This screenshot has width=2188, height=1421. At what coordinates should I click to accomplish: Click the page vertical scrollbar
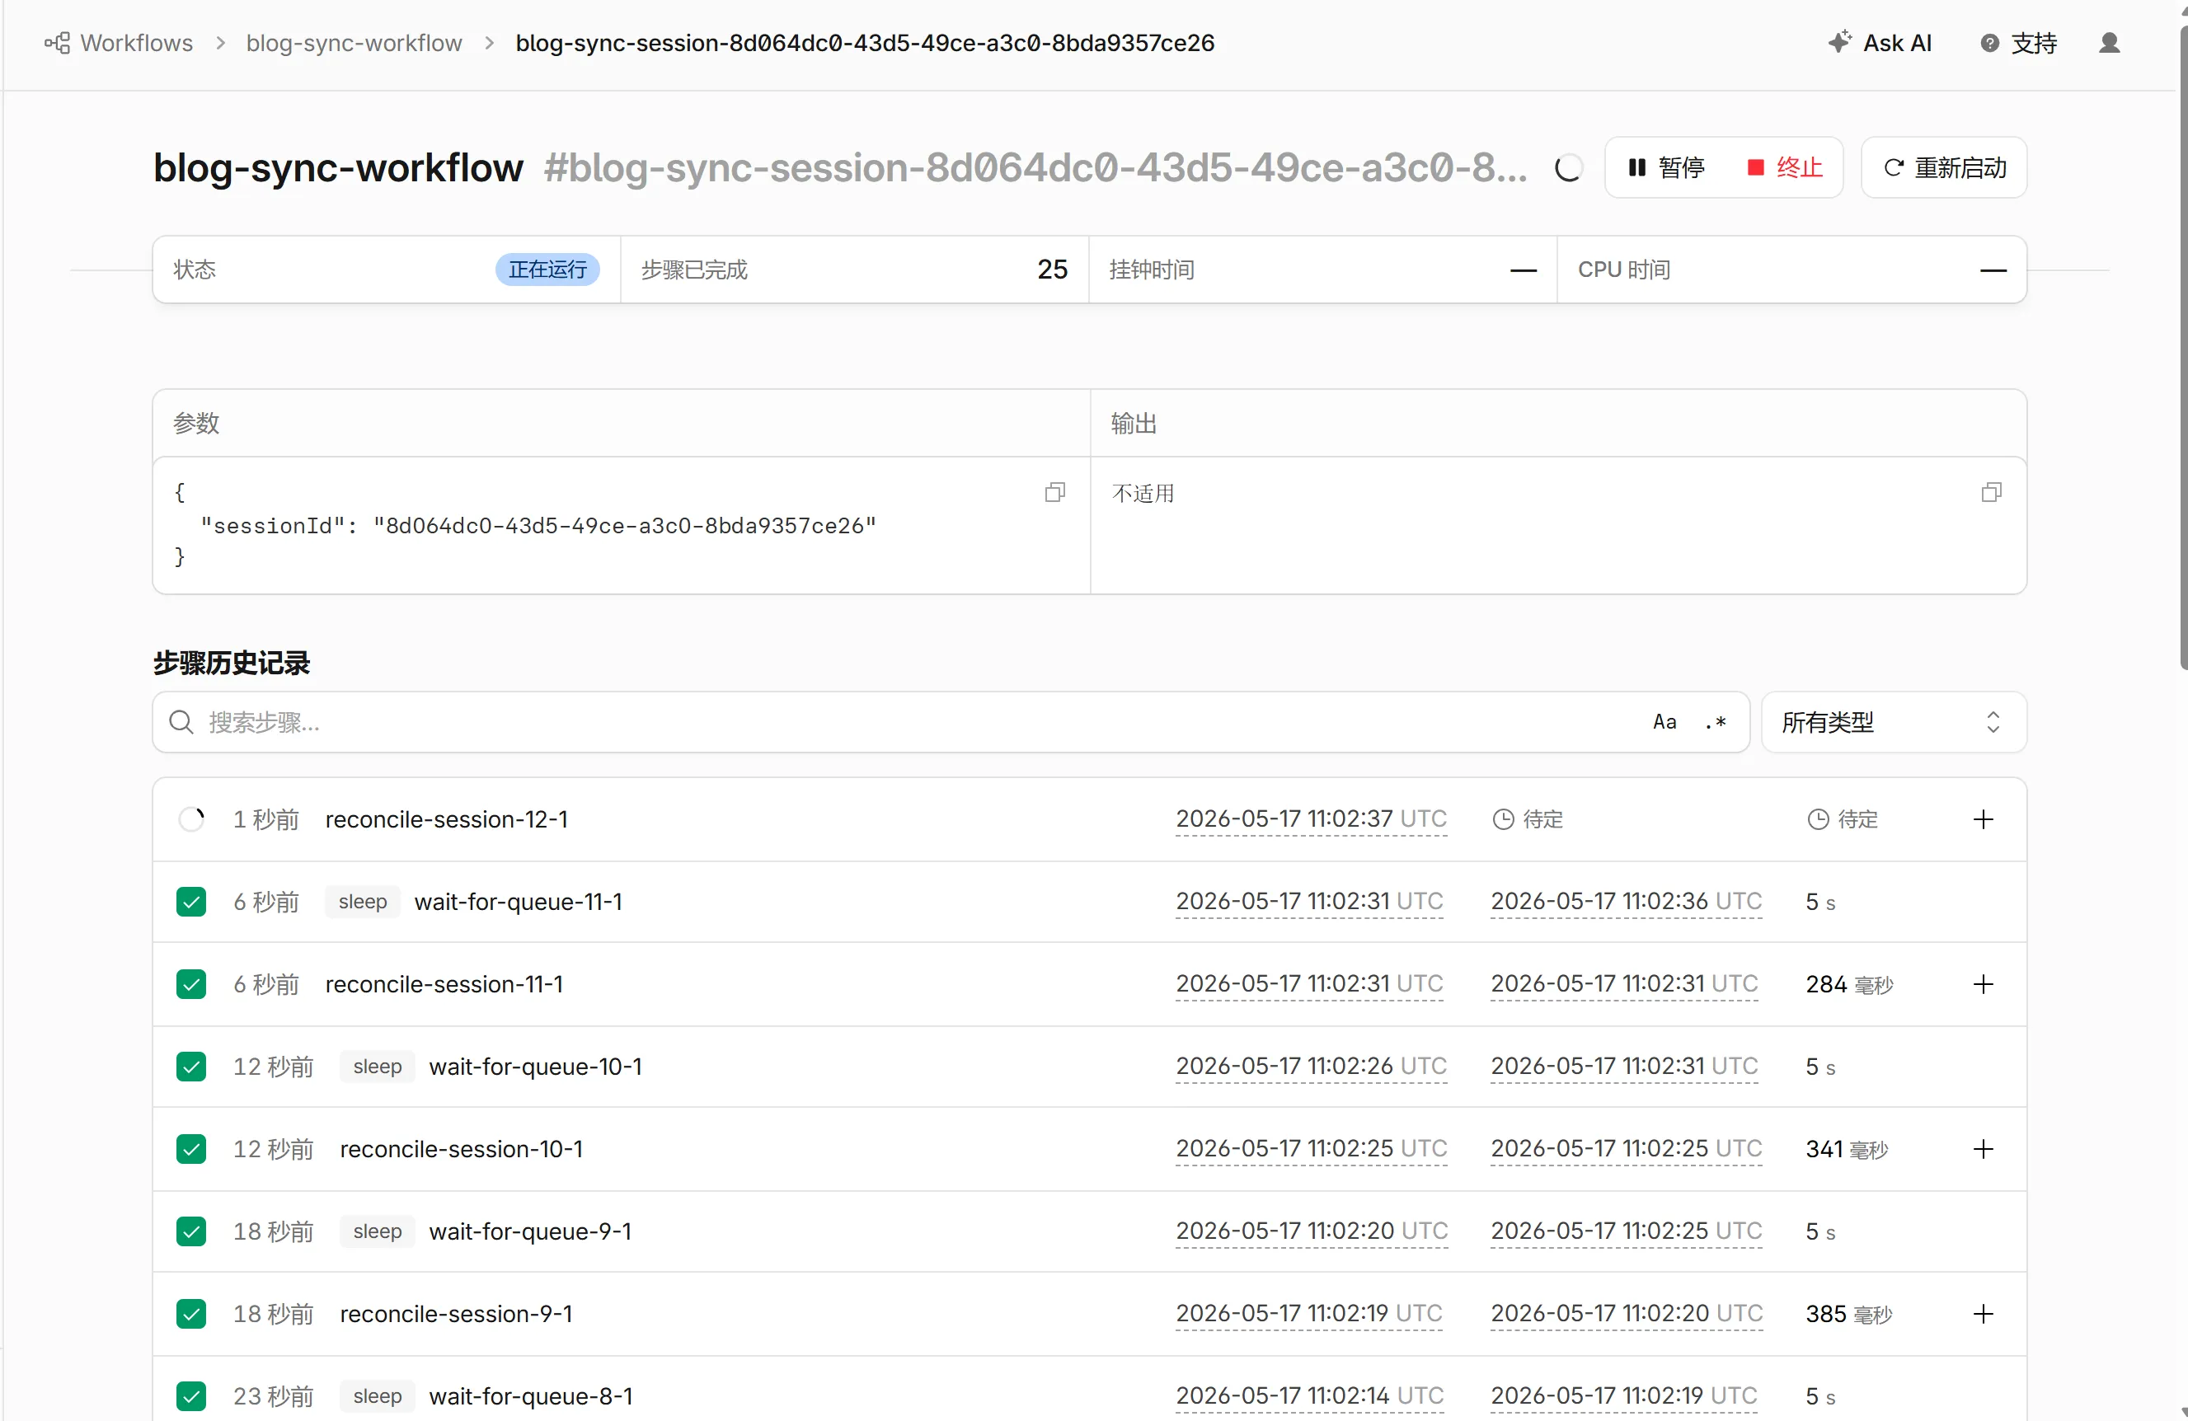[2183, 349]
